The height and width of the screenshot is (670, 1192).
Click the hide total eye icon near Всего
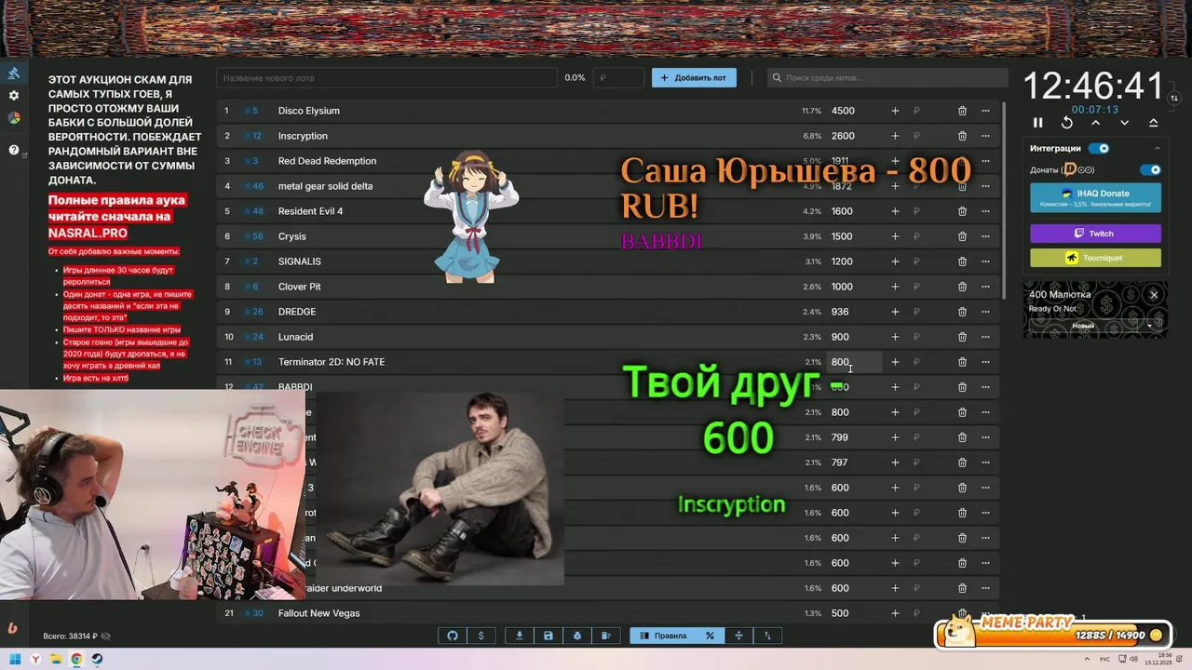point(105,636)
